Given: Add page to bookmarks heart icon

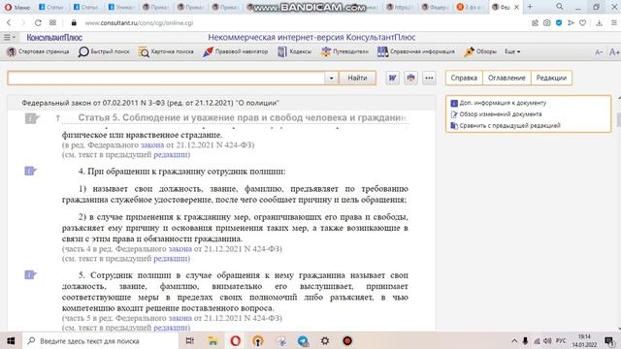Looking at the screenshot, I should click(582, 23).
